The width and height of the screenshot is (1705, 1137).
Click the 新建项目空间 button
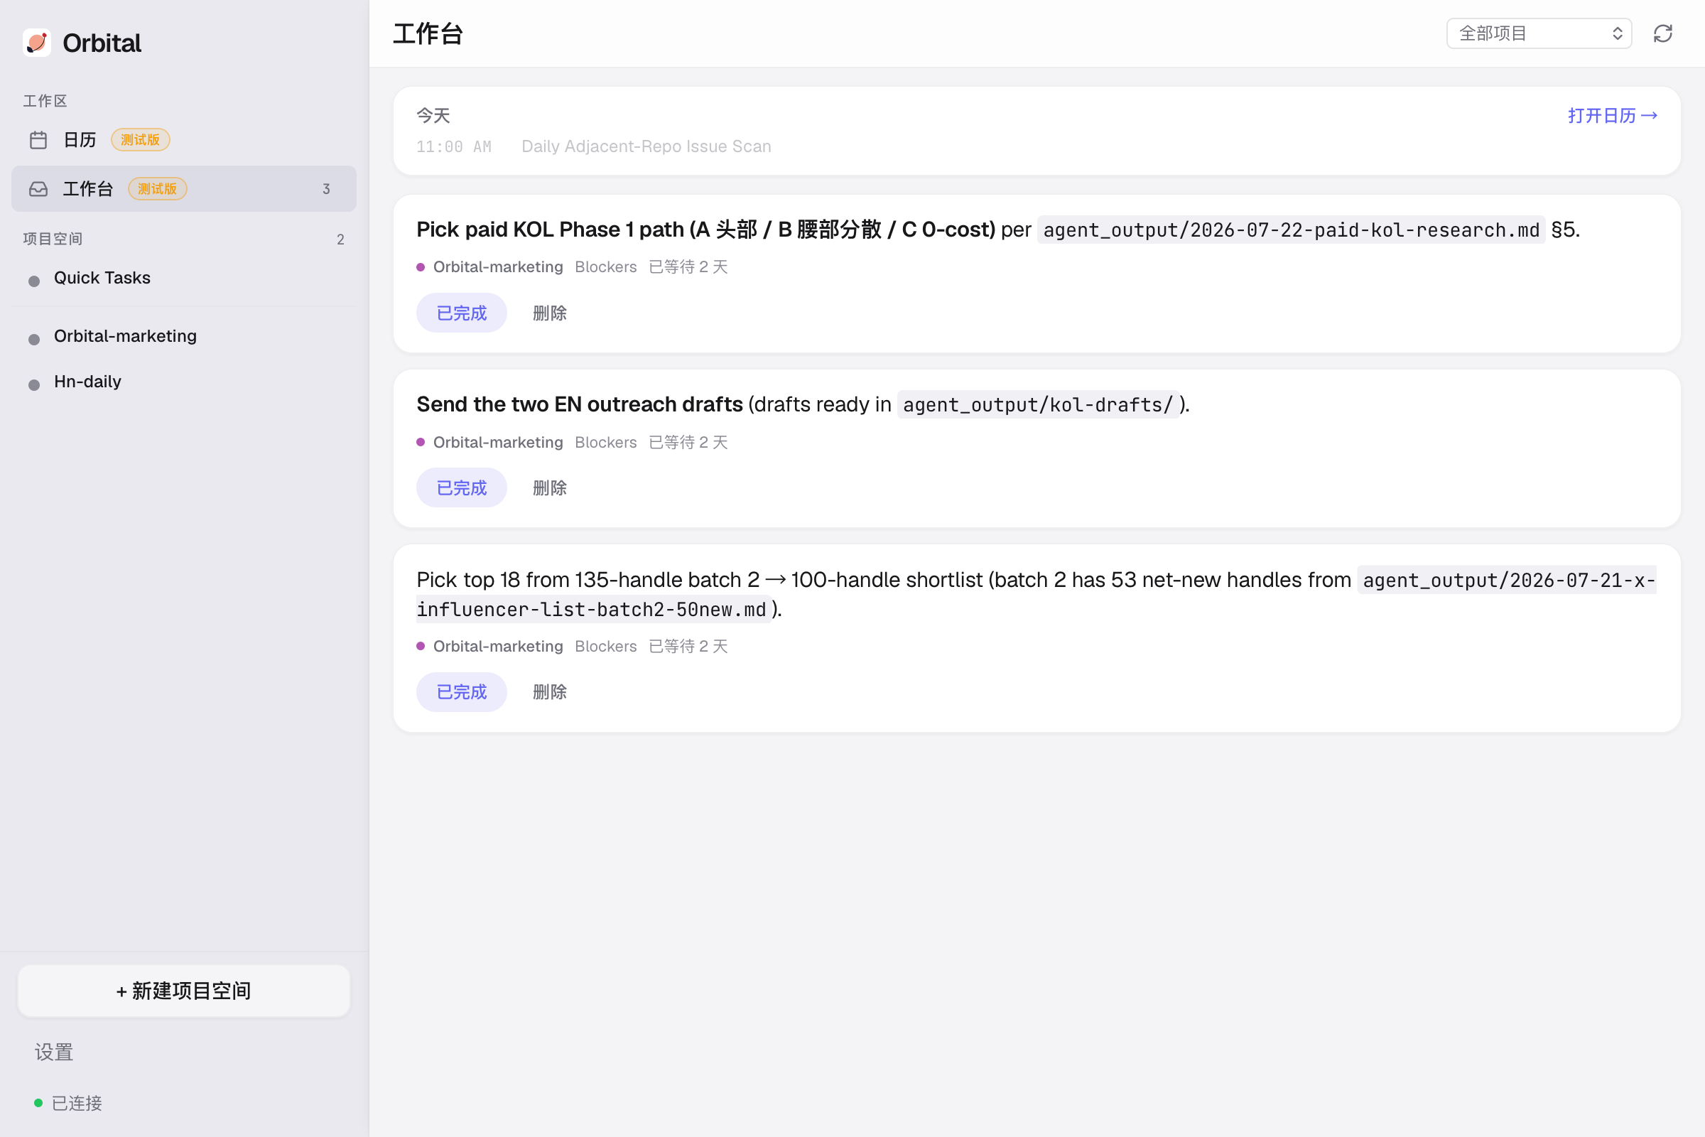click(x=184, y=991)
